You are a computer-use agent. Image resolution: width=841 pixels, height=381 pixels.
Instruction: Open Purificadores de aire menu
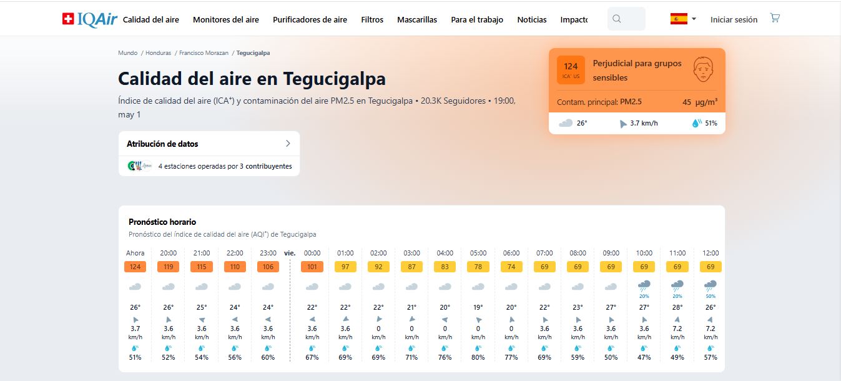pyautogui.click(x=310, y=19)
